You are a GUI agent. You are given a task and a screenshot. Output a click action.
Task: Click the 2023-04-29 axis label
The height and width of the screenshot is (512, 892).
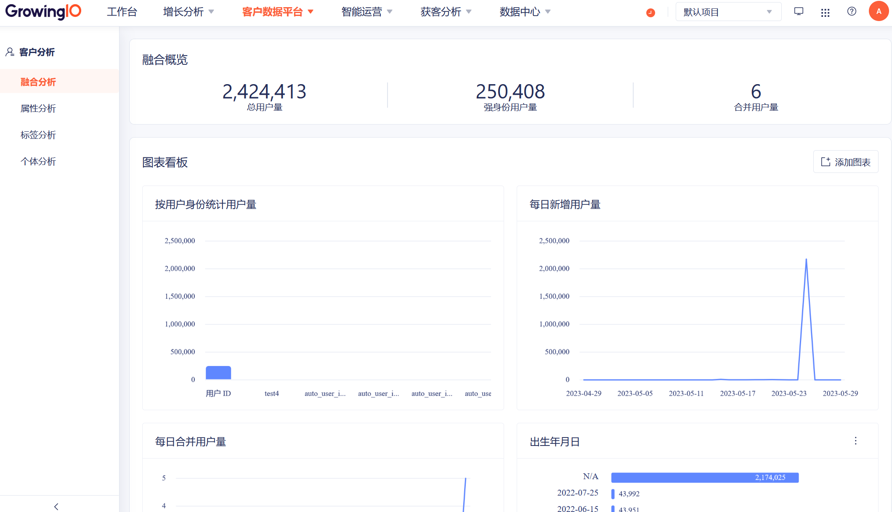[x=584, y=393]
